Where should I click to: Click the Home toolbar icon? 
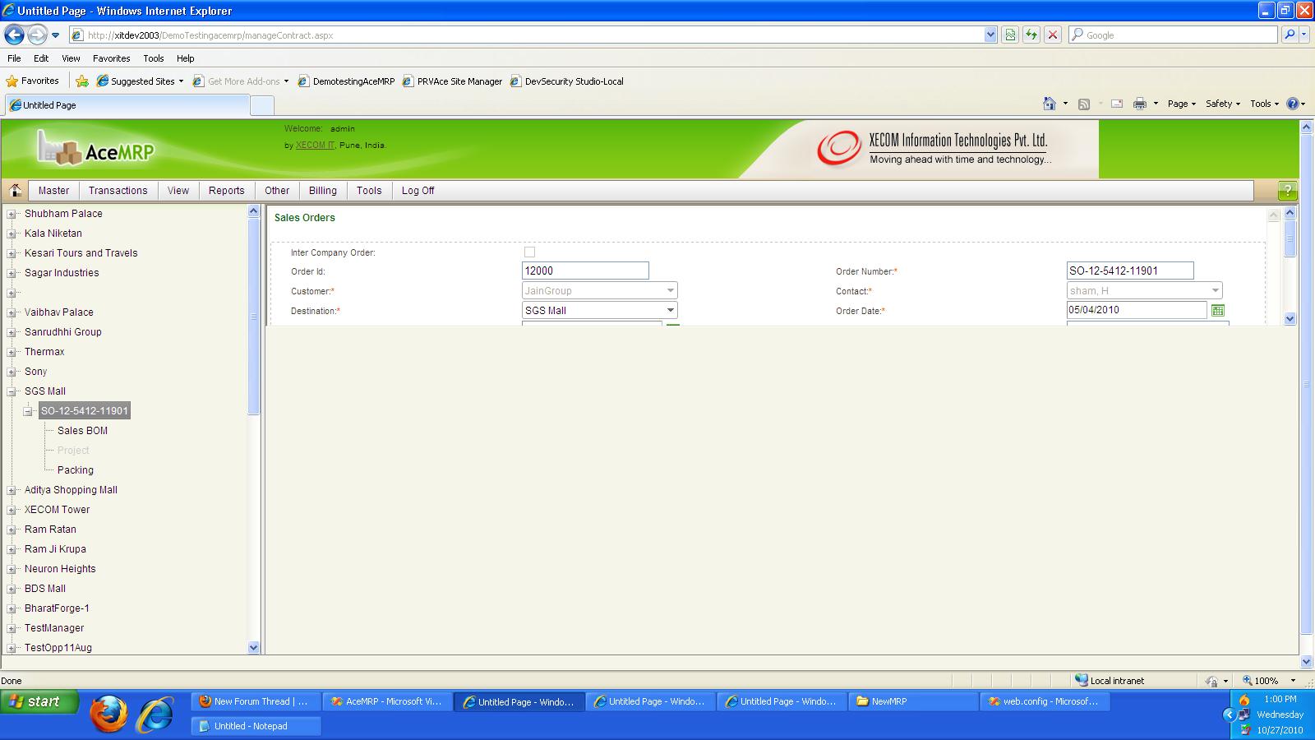point(1050,104)
